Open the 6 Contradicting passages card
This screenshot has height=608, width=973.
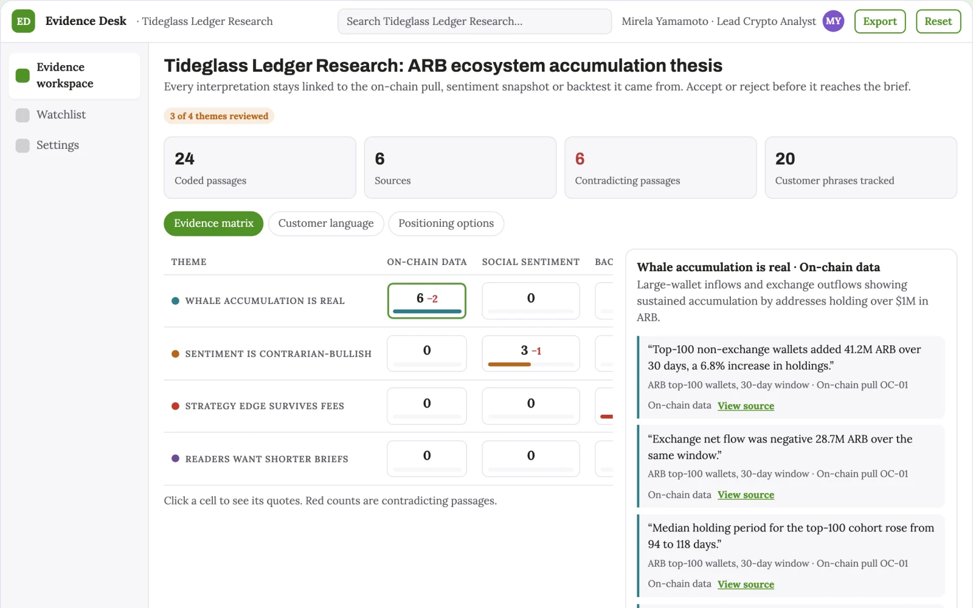click(x=660, y=168)
